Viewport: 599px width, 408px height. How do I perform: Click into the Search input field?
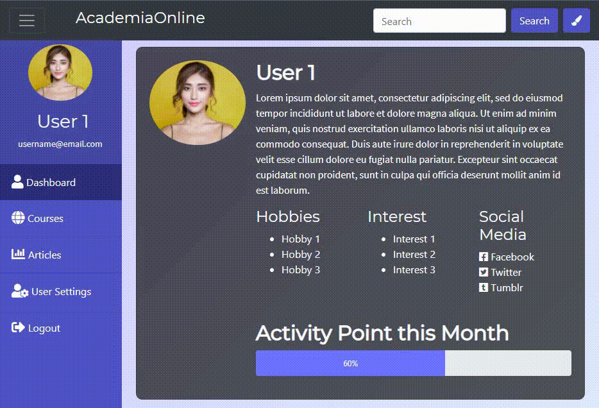[x=439, y=21]
